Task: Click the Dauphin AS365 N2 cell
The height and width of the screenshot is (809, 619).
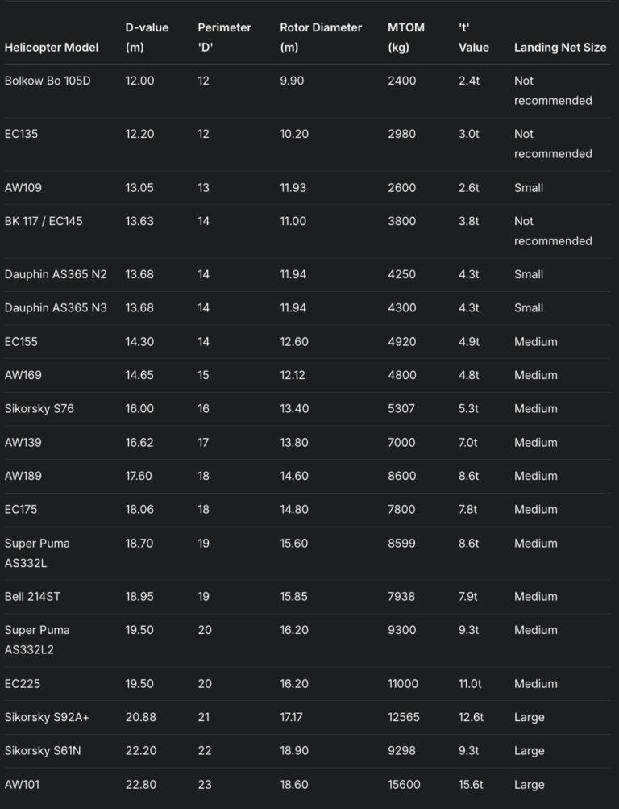Action: (x=56, y=274)
